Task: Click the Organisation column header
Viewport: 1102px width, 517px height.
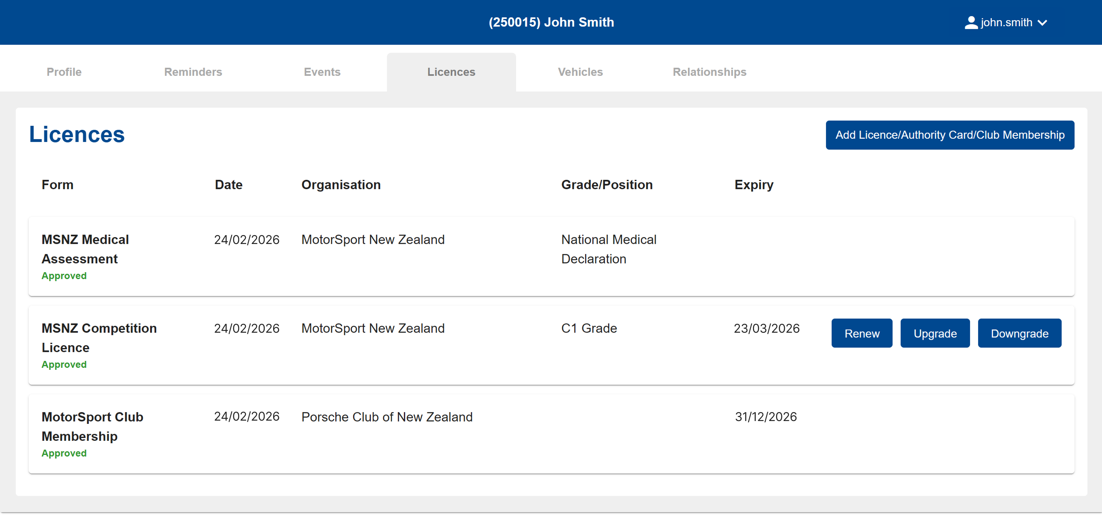Action: [341, 185]
